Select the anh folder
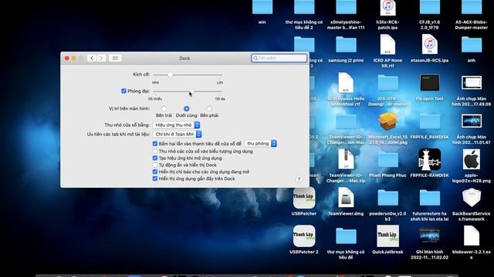Image resolution: width=494 pixels, height=277 pixels. (x=472, y=45)
